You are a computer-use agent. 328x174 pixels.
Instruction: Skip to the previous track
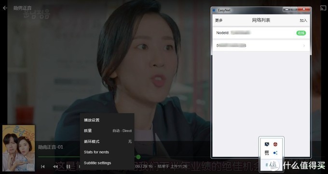42,166
